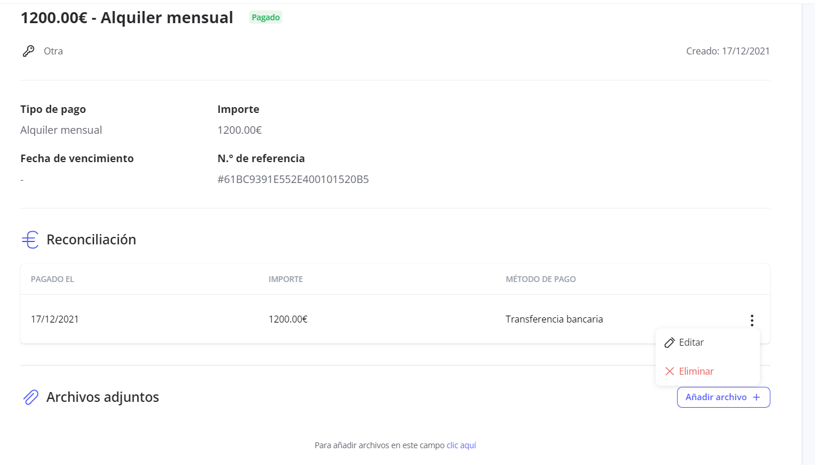Click the 17/12/2021 date in payment row
The height and width of the screenshot is (465, 815).
coord(54,319)
